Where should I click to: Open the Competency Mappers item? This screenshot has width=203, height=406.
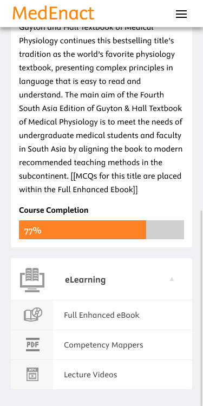point(102,345)
